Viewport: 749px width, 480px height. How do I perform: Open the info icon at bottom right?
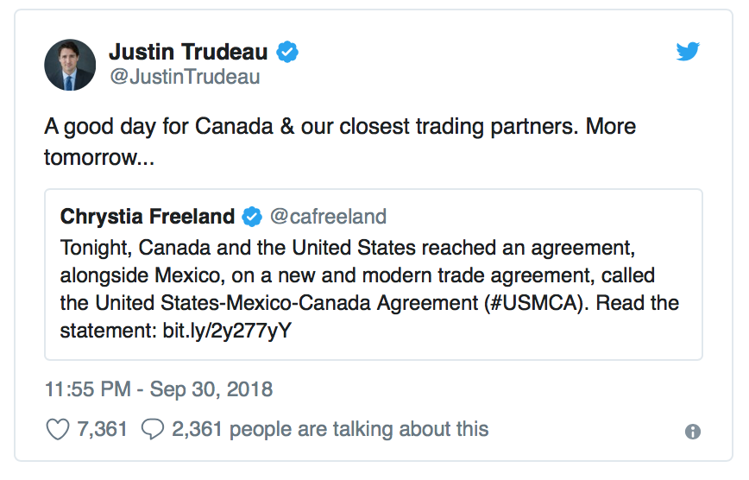[693, 432]
